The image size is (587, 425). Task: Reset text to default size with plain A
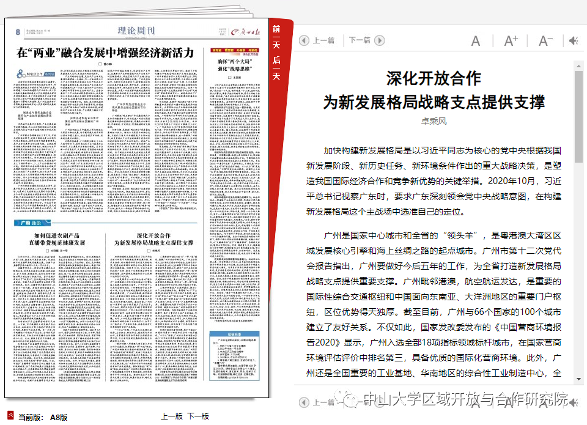476,41
